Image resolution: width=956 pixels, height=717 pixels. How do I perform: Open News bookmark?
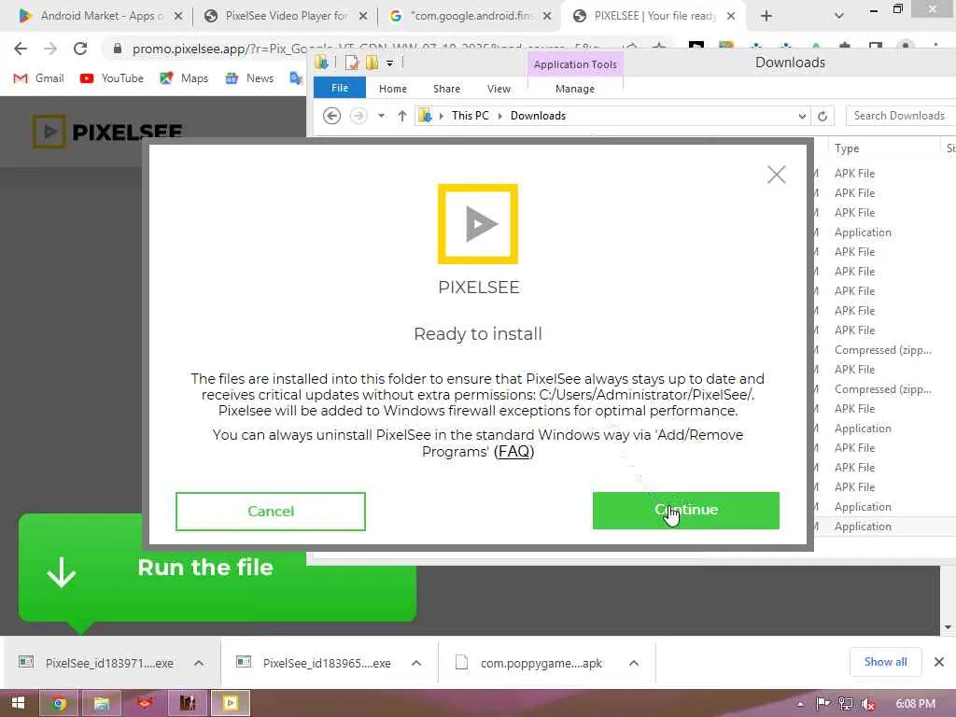point(249,78)
